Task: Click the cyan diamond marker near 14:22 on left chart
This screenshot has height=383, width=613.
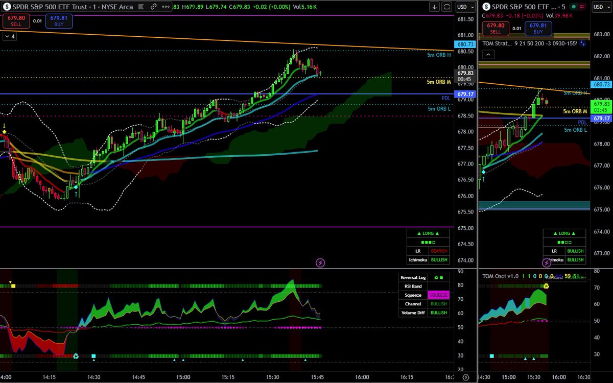Action: 76,188
